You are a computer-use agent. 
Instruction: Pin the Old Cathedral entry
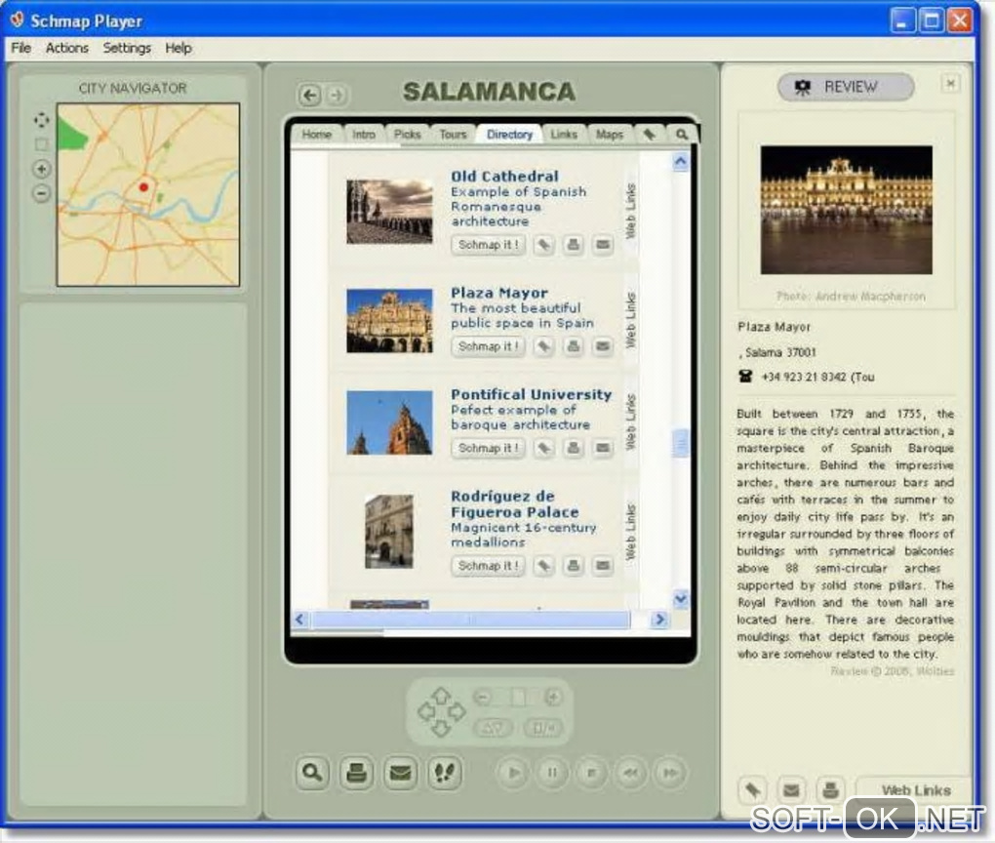click(543, 245)
